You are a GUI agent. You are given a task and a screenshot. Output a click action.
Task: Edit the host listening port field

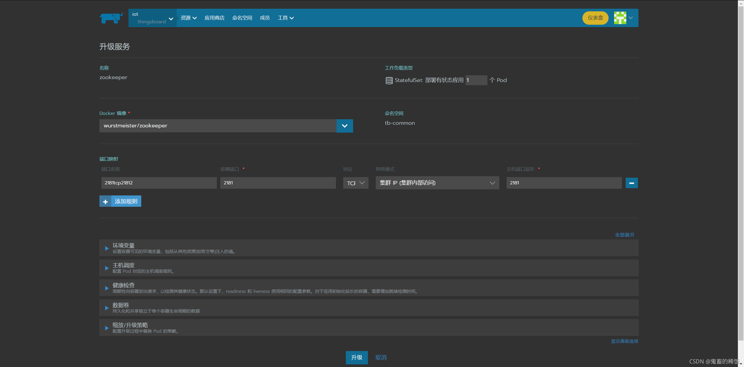click(564, 183)
